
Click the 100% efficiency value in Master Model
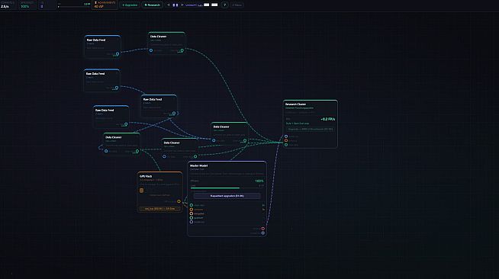click(x=259, y=181)
